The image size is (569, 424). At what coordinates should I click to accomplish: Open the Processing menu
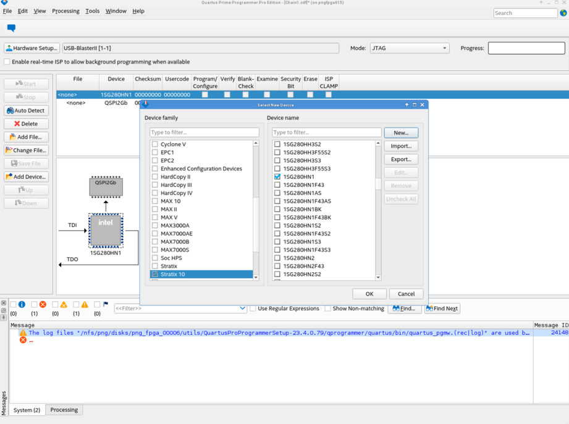tap(65, 11)
